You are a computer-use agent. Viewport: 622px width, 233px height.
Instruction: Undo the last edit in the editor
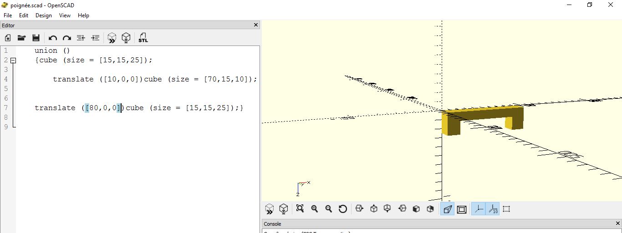[53, 38]
